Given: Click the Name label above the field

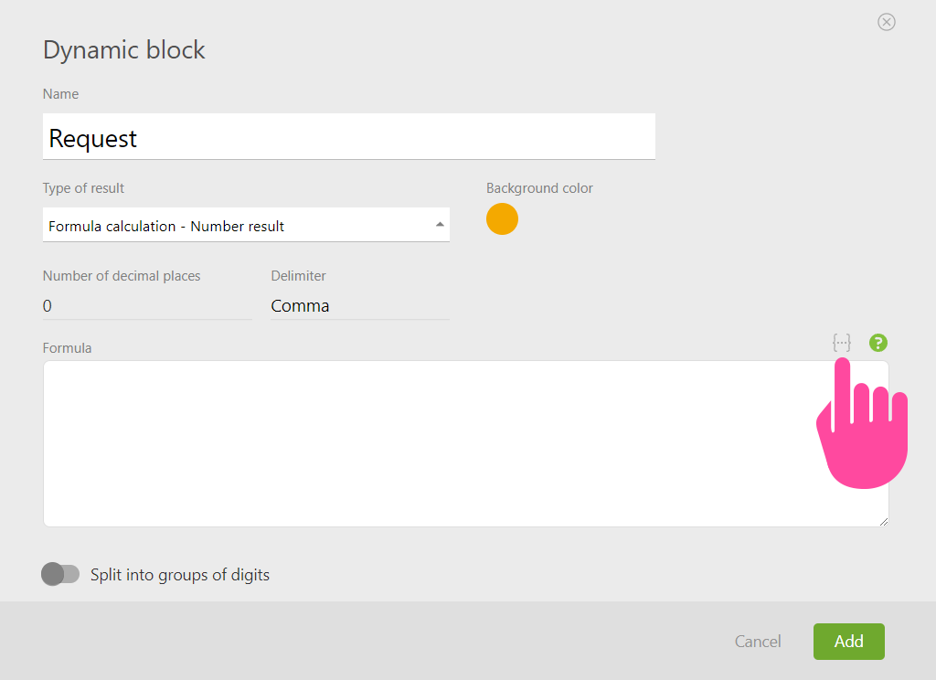Looking at the screenshot, I should click(61, 94).
